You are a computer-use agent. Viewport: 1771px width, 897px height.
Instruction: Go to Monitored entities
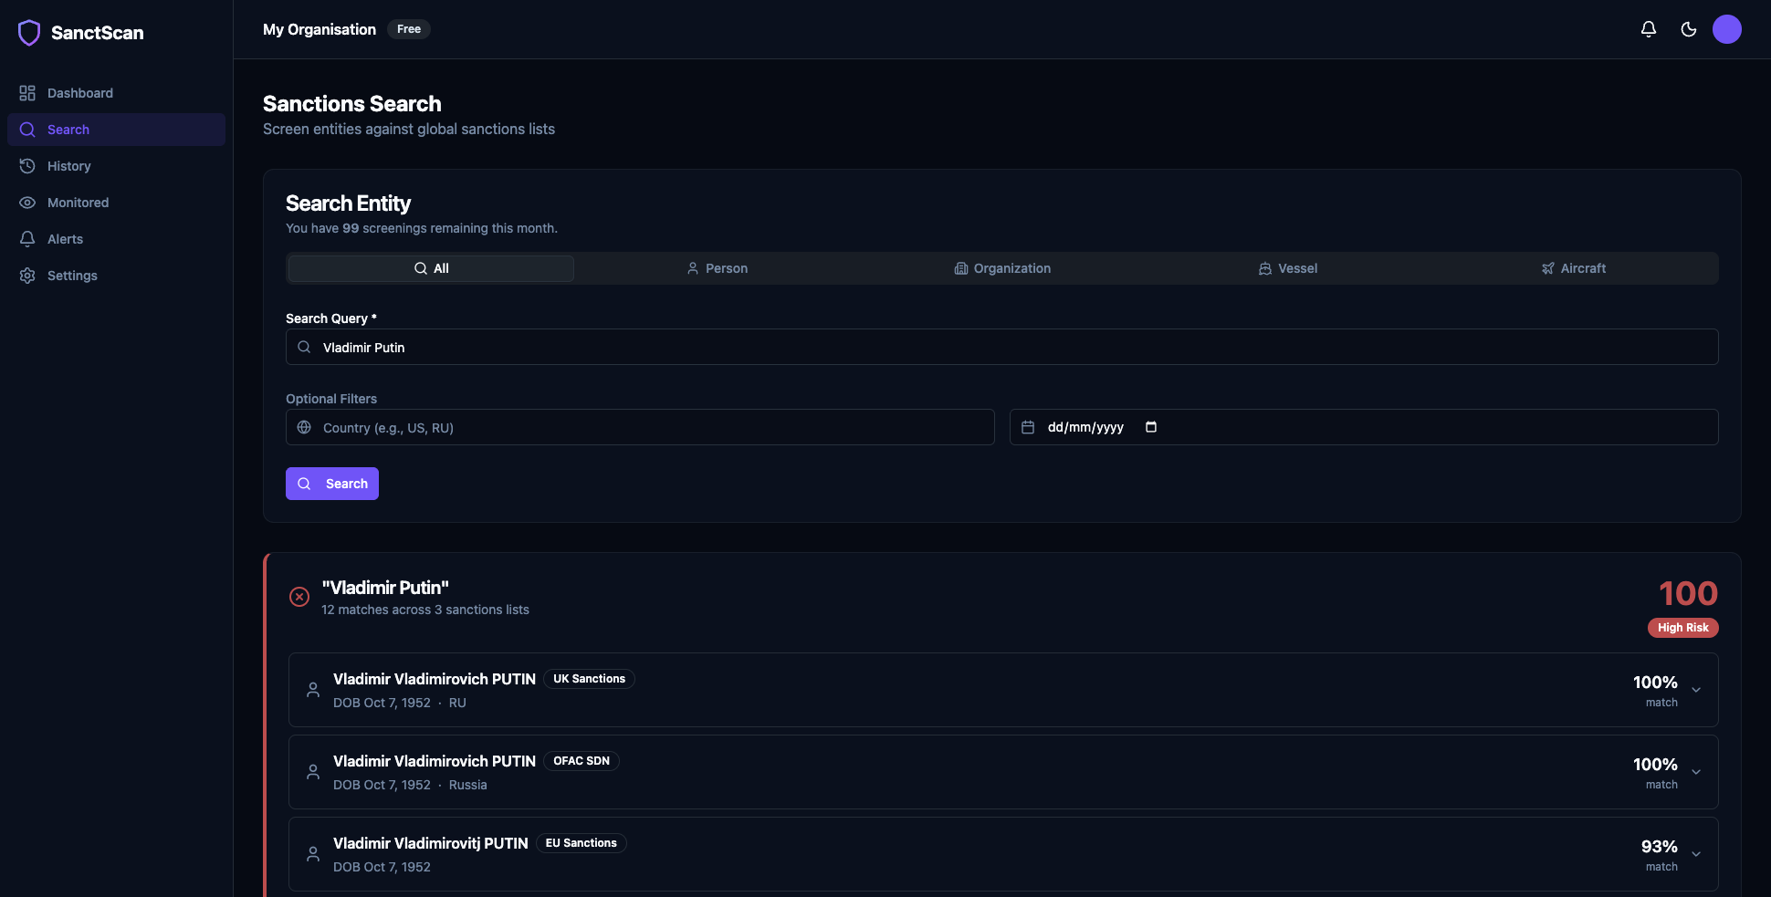116,203
